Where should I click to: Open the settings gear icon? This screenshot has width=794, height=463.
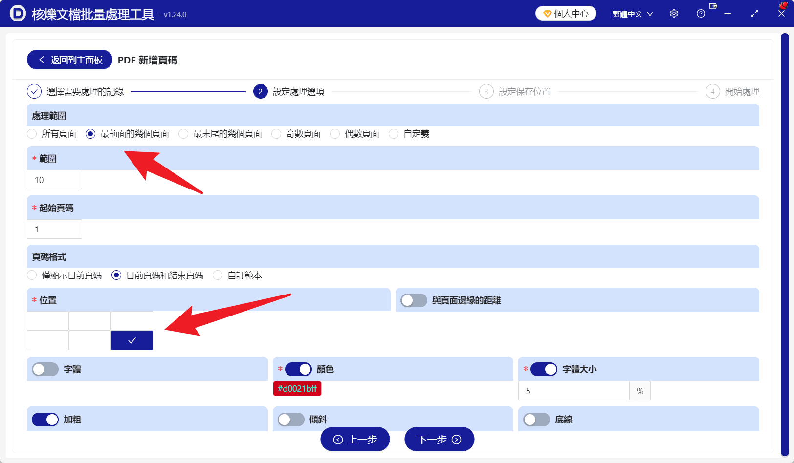[x=674, y=14]
